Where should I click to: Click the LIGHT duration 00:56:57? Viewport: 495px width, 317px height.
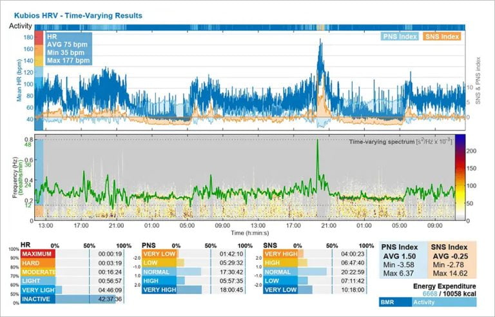110,281
